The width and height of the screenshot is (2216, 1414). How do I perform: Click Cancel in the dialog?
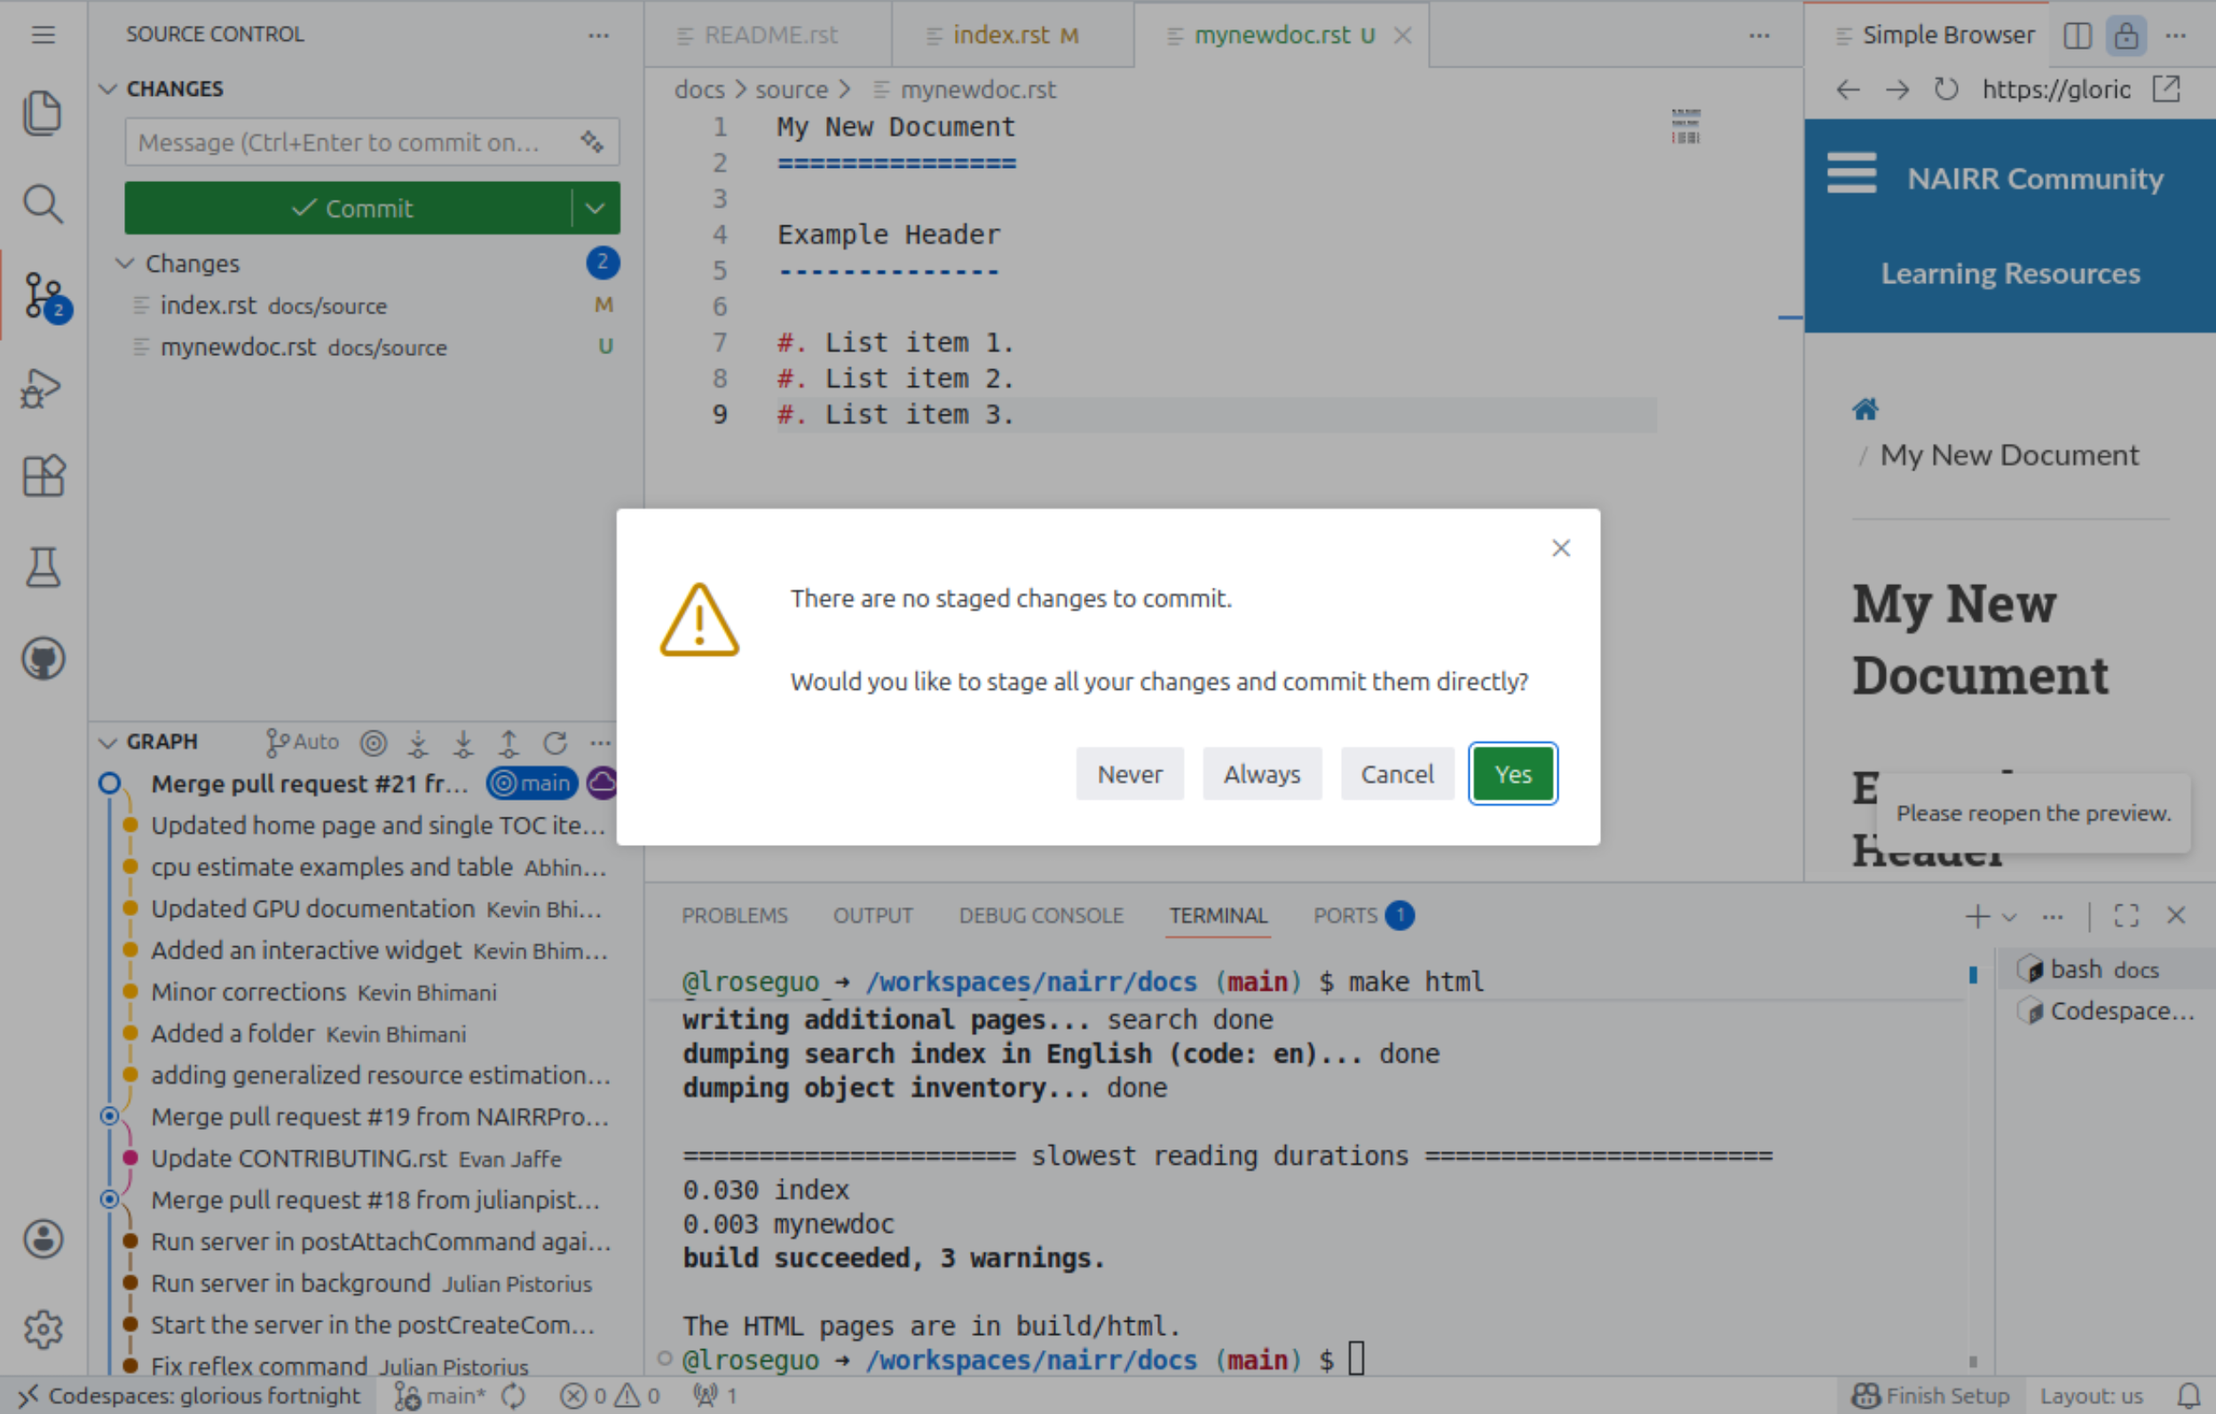point(1397,773)
